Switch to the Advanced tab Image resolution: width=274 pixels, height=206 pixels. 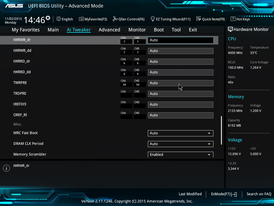click(109, 30)
